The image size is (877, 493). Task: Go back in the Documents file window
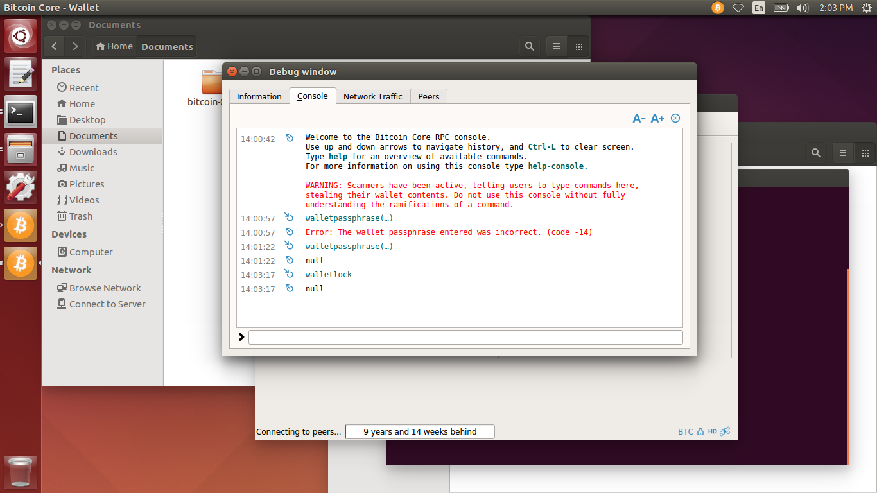pyautogui.click(x=55, y=46)
